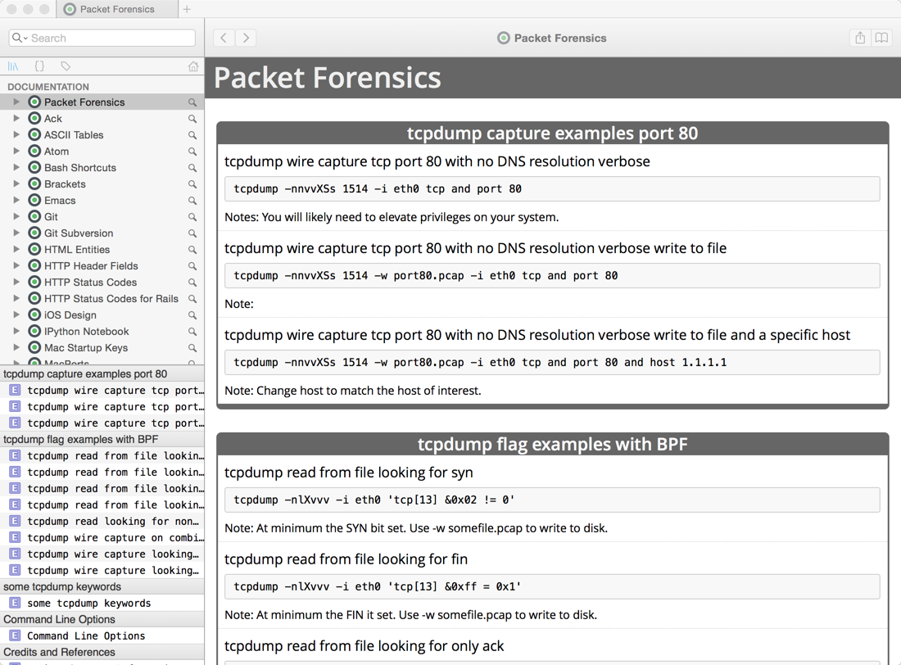Go back with the left arrow button
Screen dimensions: 901x665
(224, 38)
